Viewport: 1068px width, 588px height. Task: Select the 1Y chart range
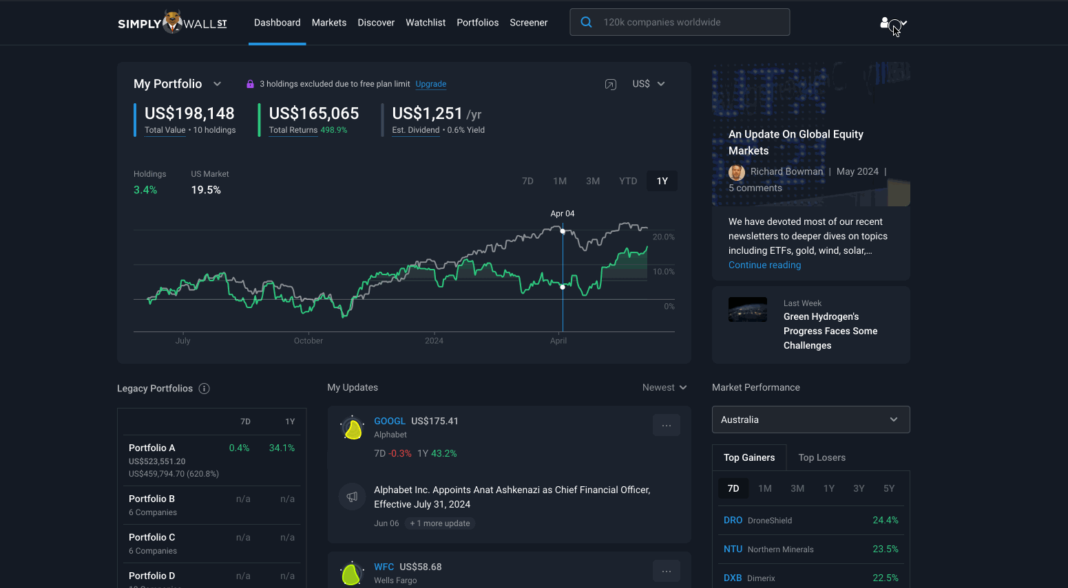[662, 181]
